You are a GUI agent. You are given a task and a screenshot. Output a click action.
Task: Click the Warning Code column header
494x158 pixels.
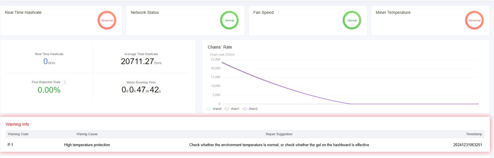tap(18, 134)
